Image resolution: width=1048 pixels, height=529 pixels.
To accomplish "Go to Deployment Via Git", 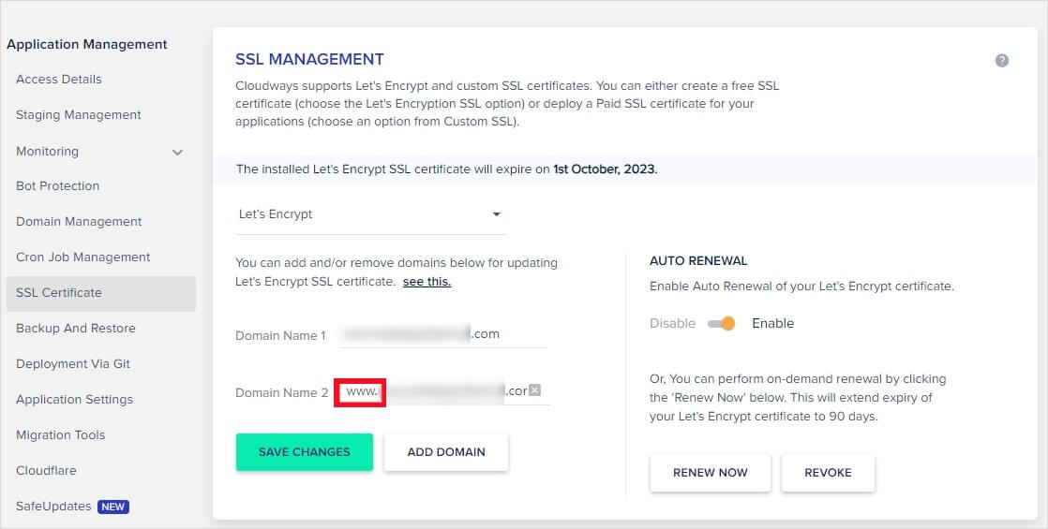I will click(73, 364).
